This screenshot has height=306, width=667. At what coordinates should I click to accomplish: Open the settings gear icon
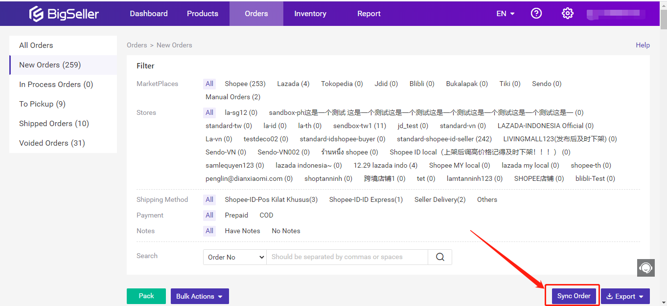568,13
